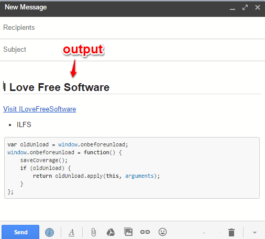Click the New Message title bar text
Viewport: 265px width, 239px height.
coord(26,7)
